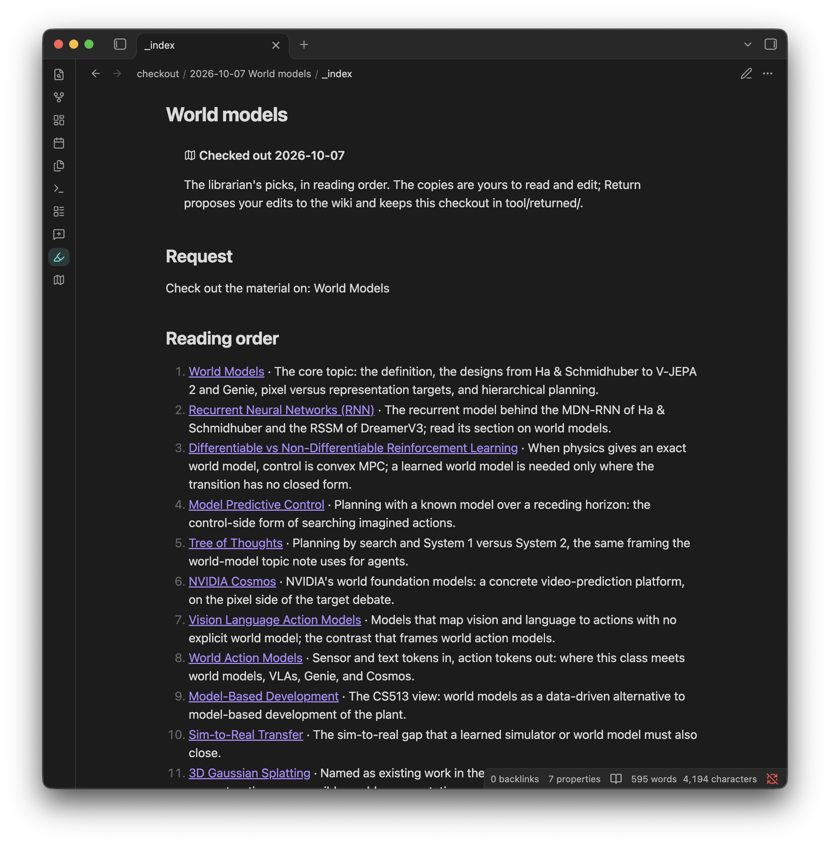Image resolution: width=830 pixels, height=845 pixels.
Task: Switch to editing mode with pencil icon
Action: tap(746, 74)
